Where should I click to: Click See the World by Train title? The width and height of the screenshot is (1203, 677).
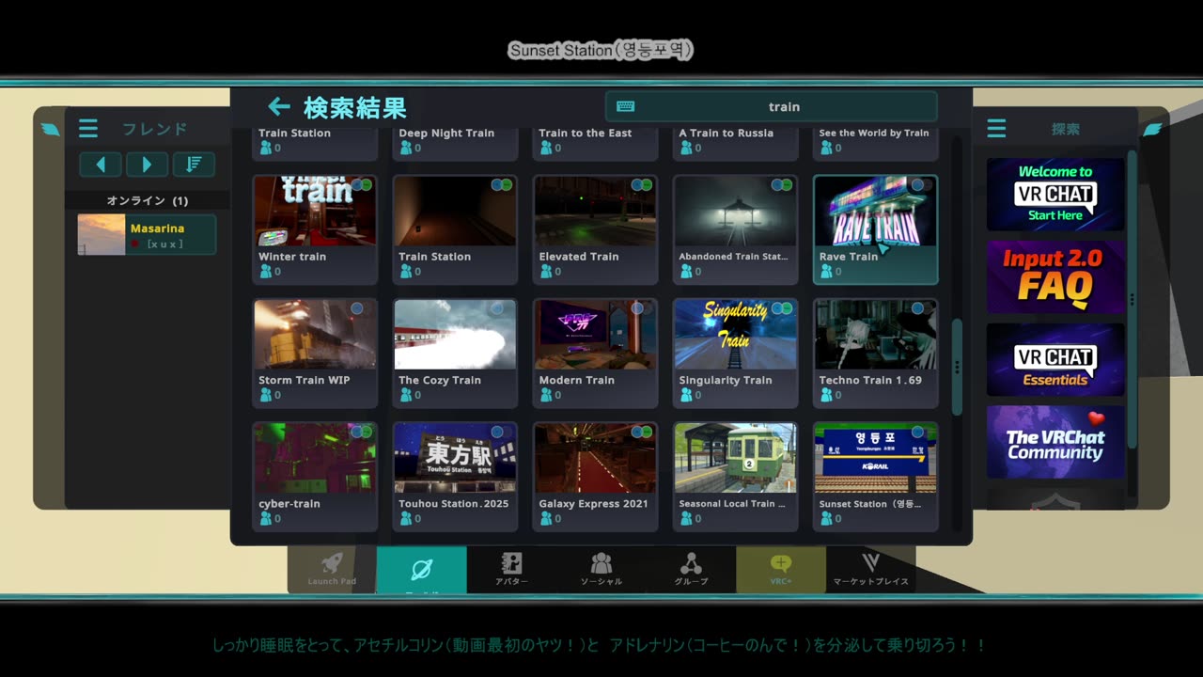pos(874,134)
